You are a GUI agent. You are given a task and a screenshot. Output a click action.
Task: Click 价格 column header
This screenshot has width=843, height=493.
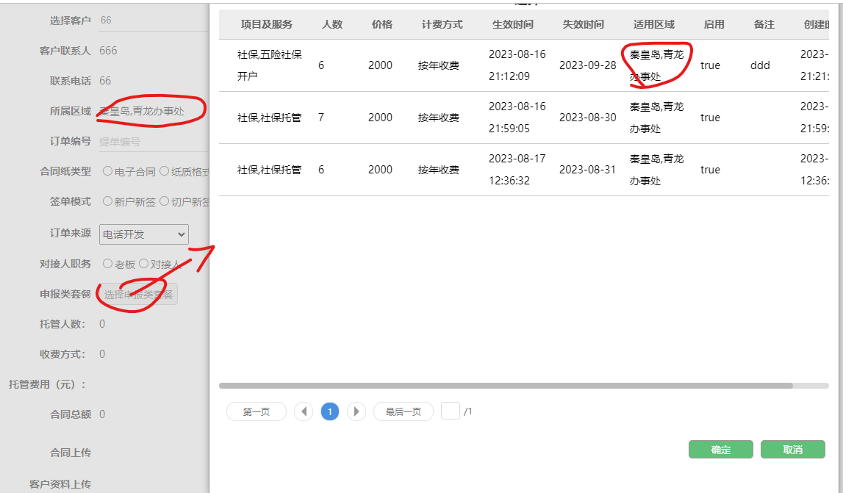click(x=382, y=24)
